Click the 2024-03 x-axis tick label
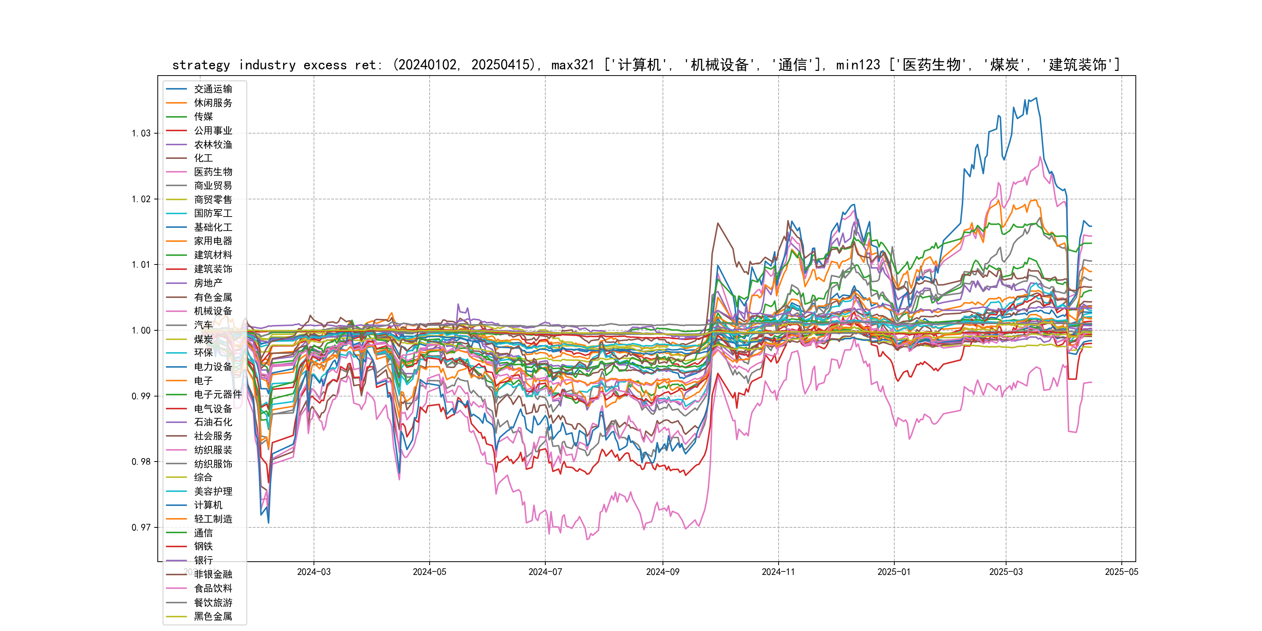Viewport: 1262px width, 631px height. [314, 572]
